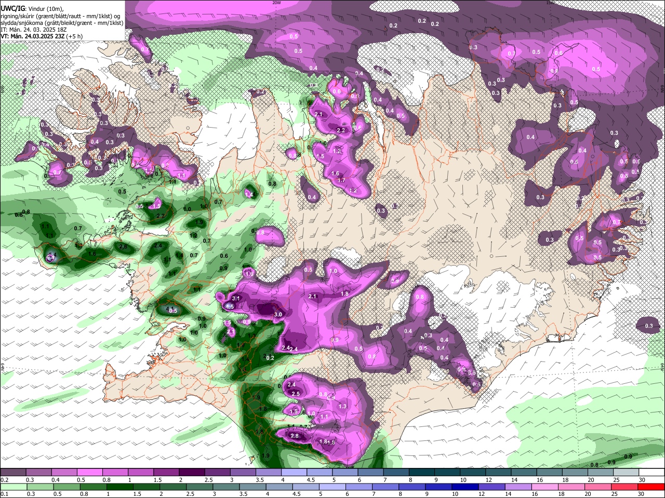
Task: Select the '4.5' value label on map
Action: (230, 307)
